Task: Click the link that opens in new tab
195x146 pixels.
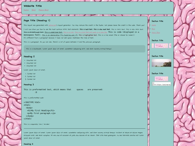Action: (91, 32)
